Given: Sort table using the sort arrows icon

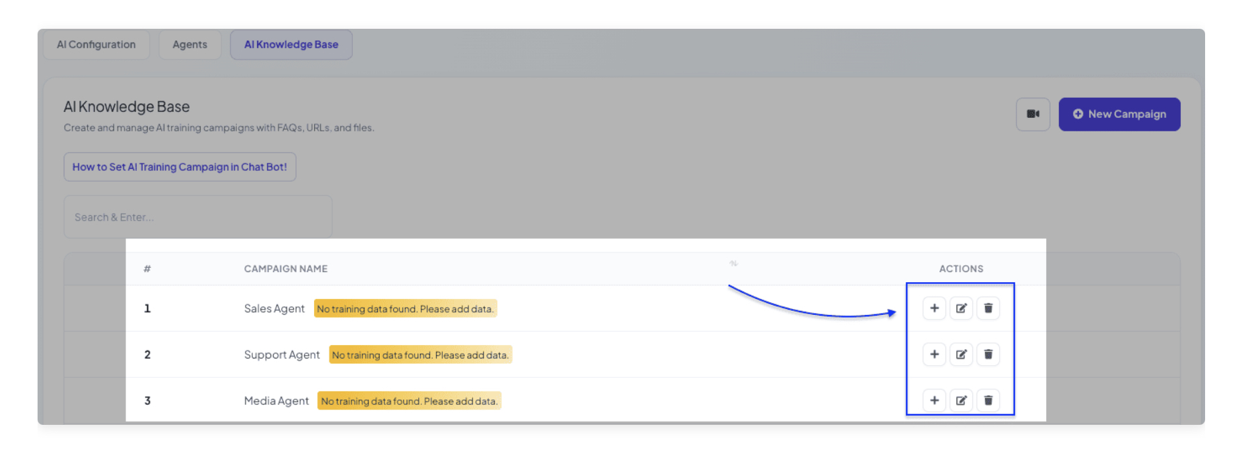Looking at the screenshot, I should [733, 263].
